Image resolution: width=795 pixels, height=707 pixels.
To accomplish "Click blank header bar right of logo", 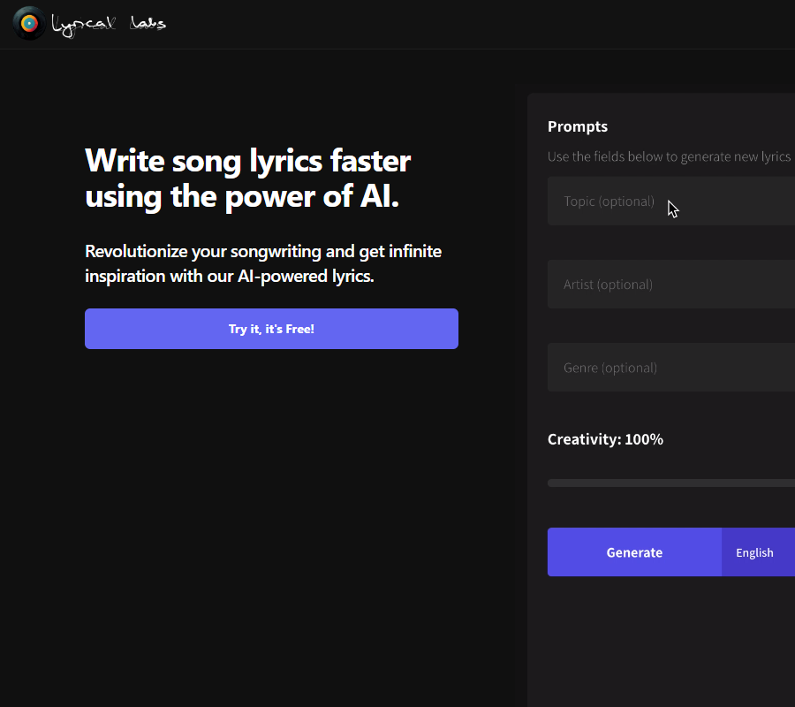I will click(486, 24).
